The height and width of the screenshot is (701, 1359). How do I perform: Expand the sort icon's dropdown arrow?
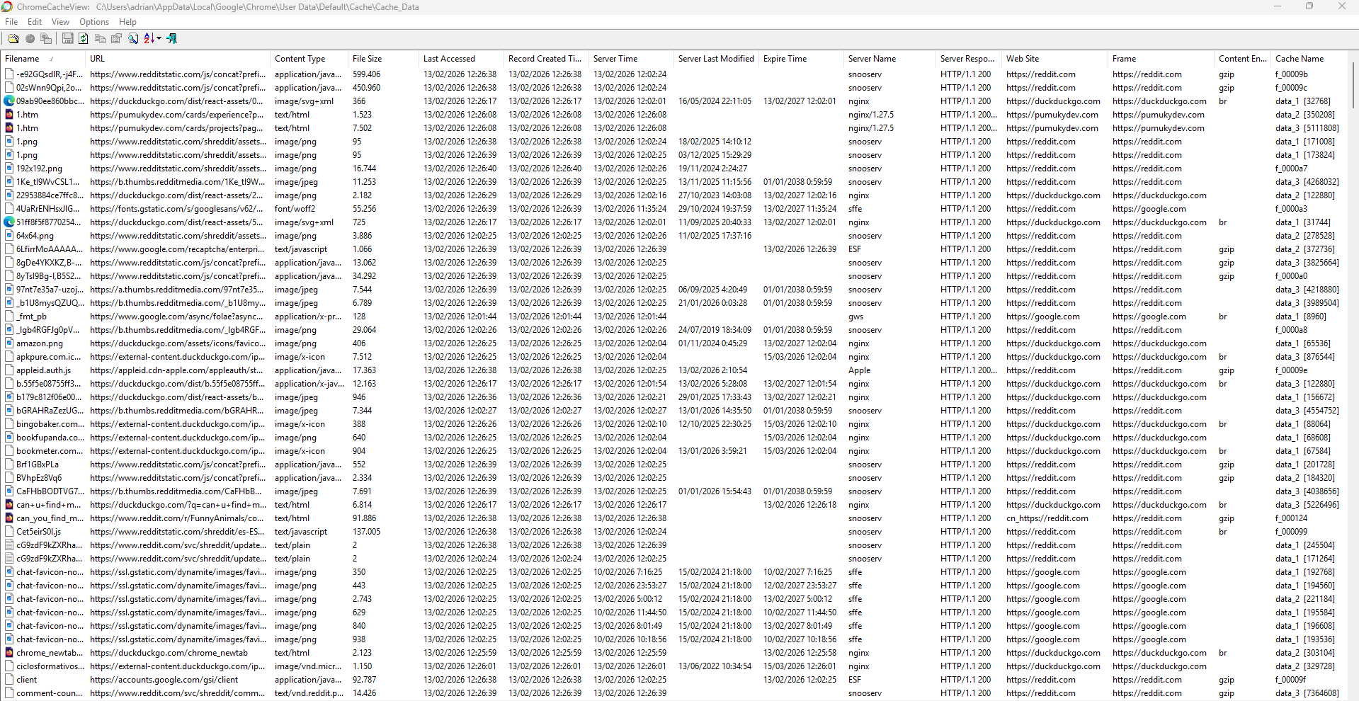pyautogui.click(x=159, y=38)
